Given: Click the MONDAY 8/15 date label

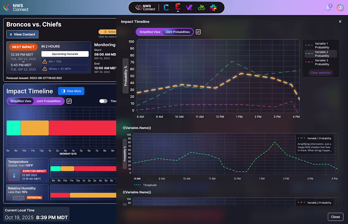Looking at the screenshot, I should [x=68, y=154].
